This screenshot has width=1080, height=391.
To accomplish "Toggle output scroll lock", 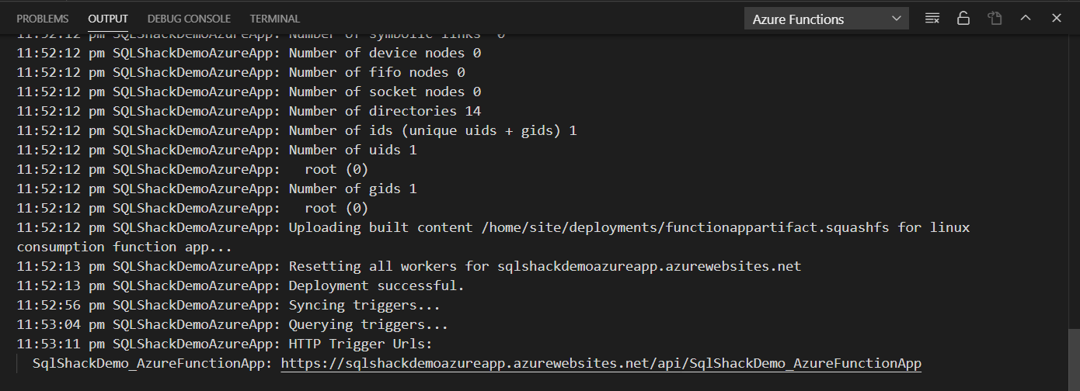I will tap(963, 19).
